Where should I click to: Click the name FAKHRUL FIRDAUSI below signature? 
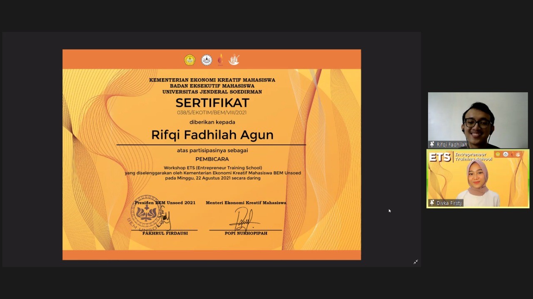tap(165, 233)
